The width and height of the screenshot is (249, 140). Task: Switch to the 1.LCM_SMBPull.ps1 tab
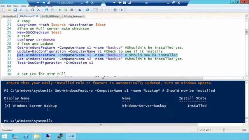click(51, 16)
